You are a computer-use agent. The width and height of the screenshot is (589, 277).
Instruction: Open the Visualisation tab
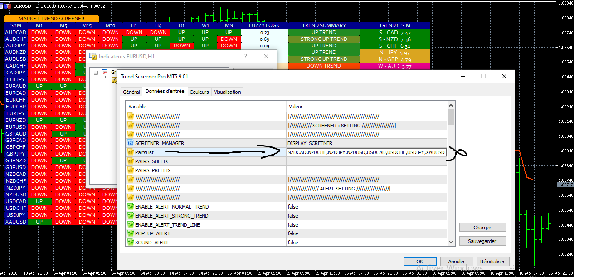tap(228, 92)
